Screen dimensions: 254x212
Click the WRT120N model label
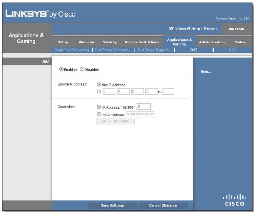[x=236, y=29]
